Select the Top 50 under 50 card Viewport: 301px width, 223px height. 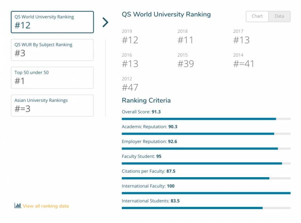coord(52,78)
